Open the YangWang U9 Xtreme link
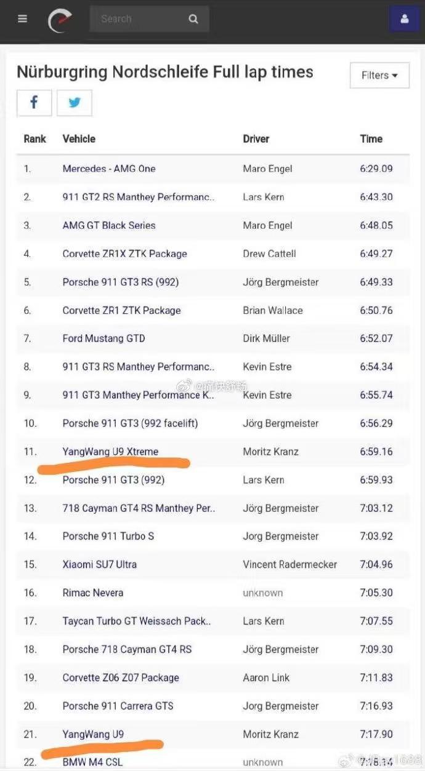 click(x=110, y=452)
